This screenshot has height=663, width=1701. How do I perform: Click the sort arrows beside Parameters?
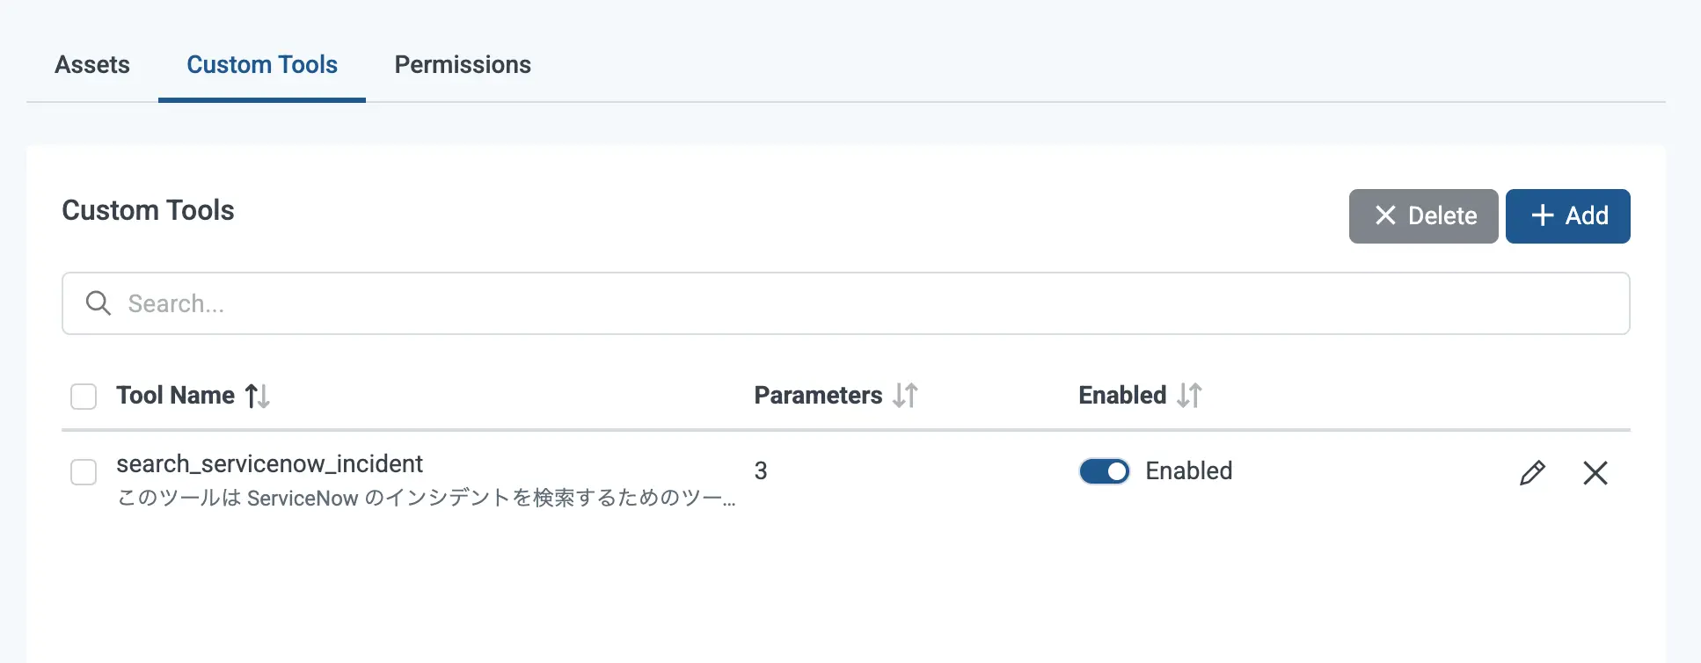click(905, 396)
